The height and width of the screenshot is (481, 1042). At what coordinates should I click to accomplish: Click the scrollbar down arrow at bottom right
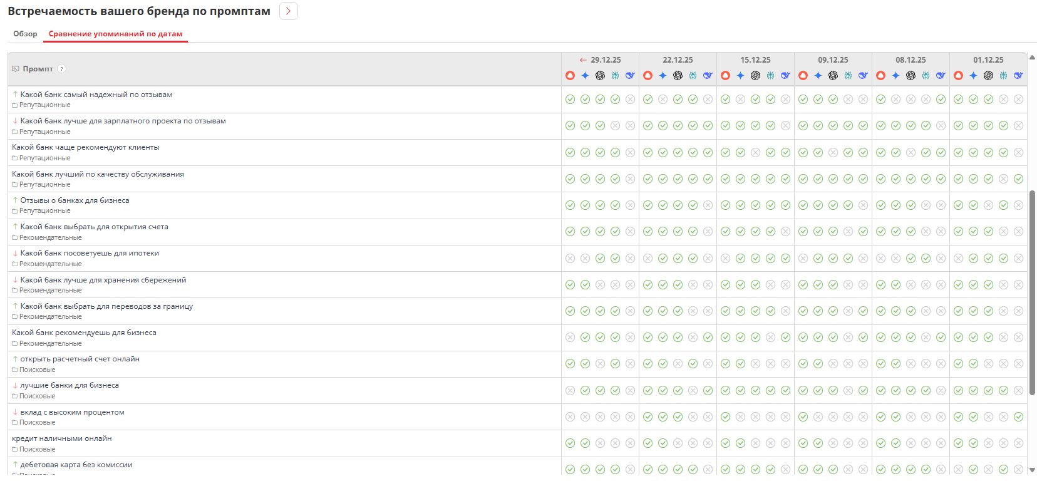pos(1032,470)
